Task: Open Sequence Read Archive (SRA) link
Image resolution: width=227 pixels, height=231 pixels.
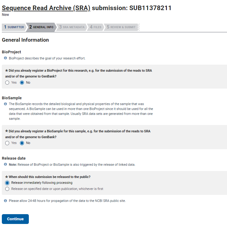Action: (x=46, y=8)
